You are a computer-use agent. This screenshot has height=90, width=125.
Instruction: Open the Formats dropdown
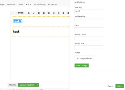(x=21, y=13)
